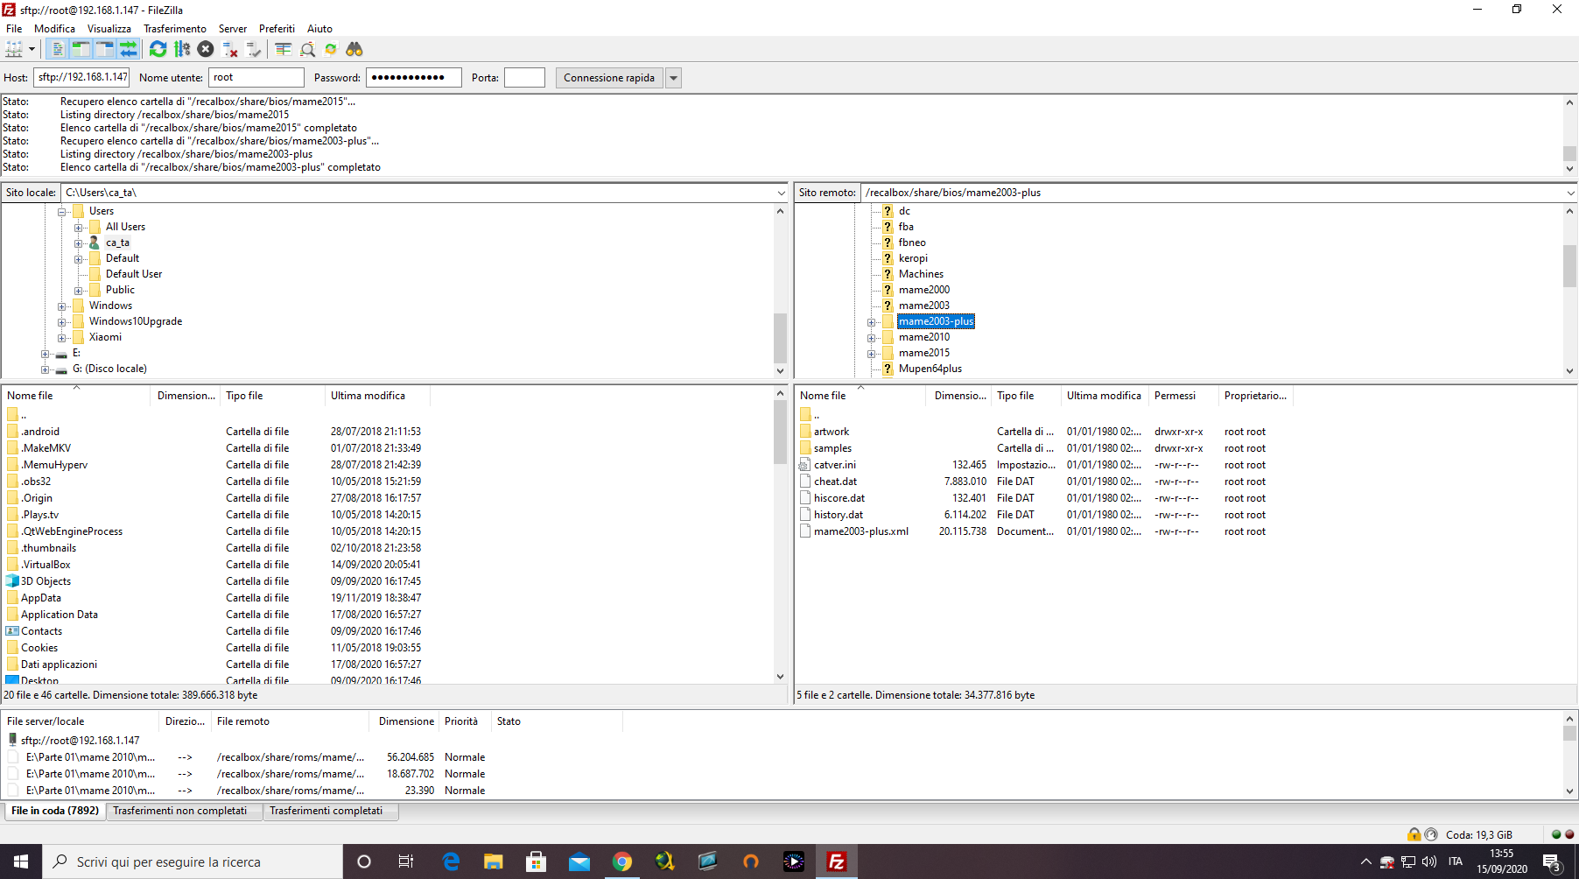Click the Password field
The image size is (1579, 879).
[413, 77]
